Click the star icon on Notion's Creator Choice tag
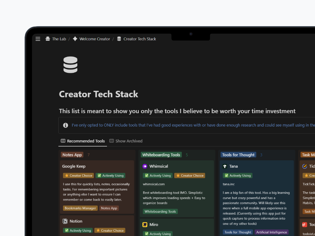This screenshot has height=236, width=315. pos(98,230)
